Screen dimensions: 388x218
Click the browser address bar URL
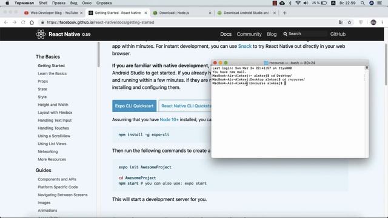(100, 22)
